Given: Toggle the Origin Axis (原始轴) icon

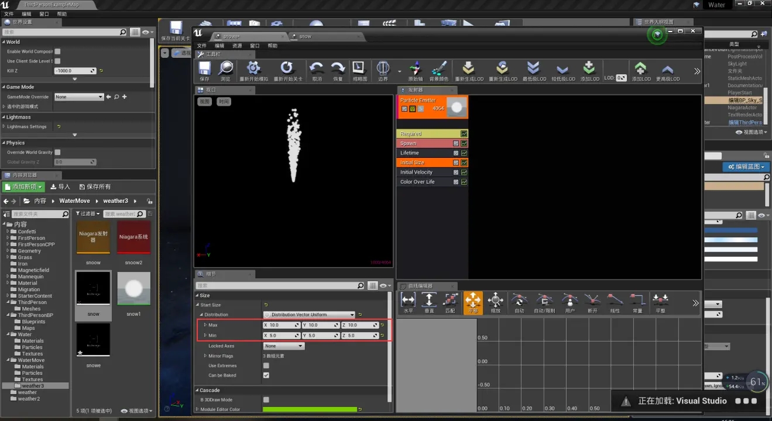Looking at the screenshot, I should (415, 69).
